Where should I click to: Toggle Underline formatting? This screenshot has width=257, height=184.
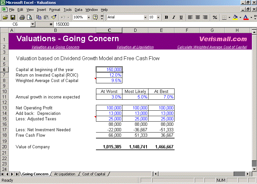click(x=181, y=17)
